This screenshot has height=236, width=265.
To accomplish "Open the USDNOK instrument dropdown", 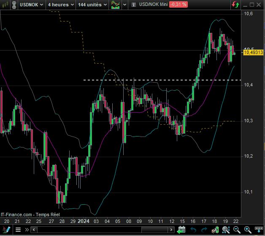I will (31, 5).
